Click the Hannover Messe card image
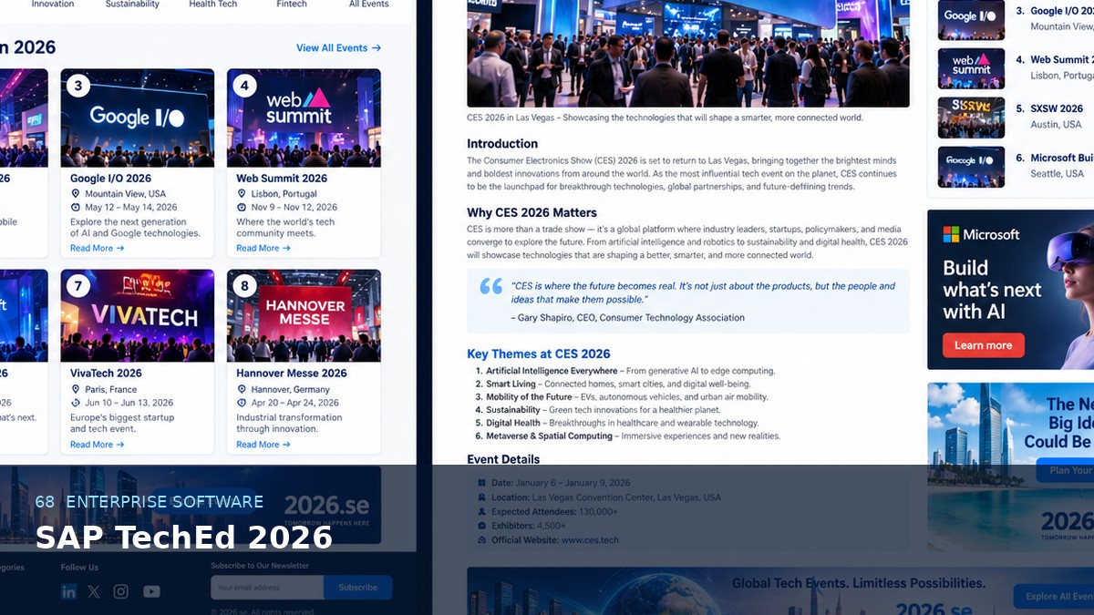The image size is (1094, 615). point(304,315)
